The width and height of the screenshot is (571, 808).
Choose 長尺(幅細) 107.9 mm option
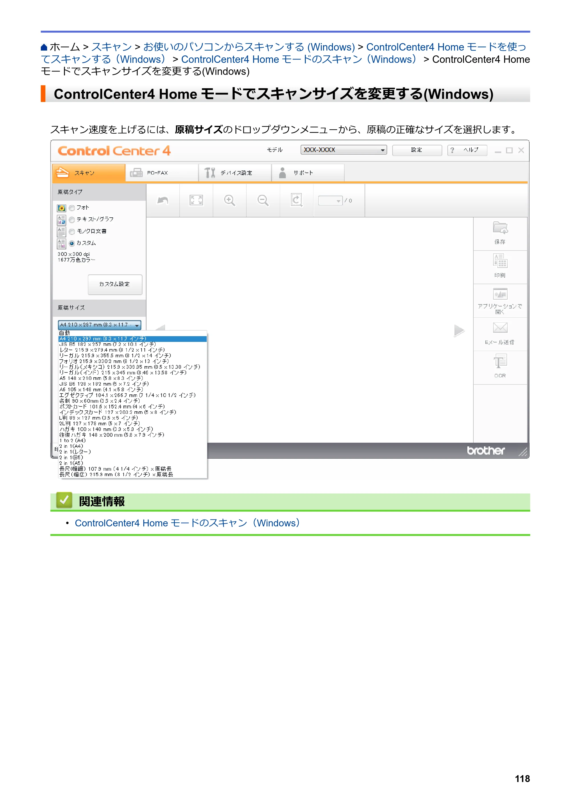(x=132, y=469)
